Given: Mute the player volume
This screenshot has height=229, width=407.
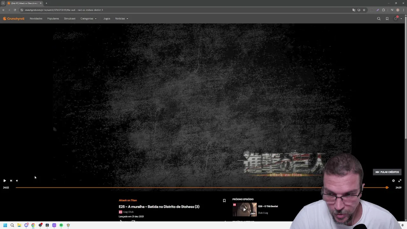Looking at the screenshot, I should coord(17,181).
